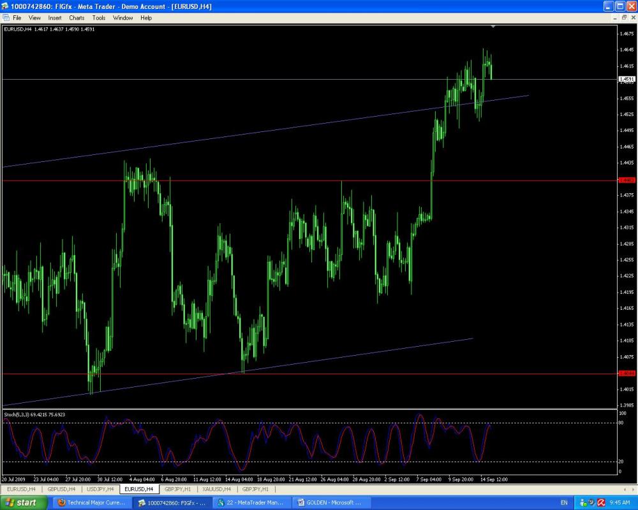638x510 pixels.
Task: Select the upper red horizontal line label 1.4402
Action: click(x=627, y=180)
